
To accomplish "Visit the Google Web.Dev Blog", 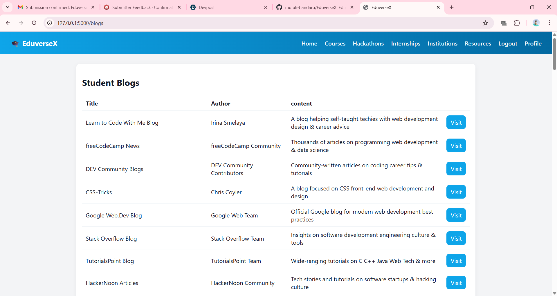I will coord(456,215).
